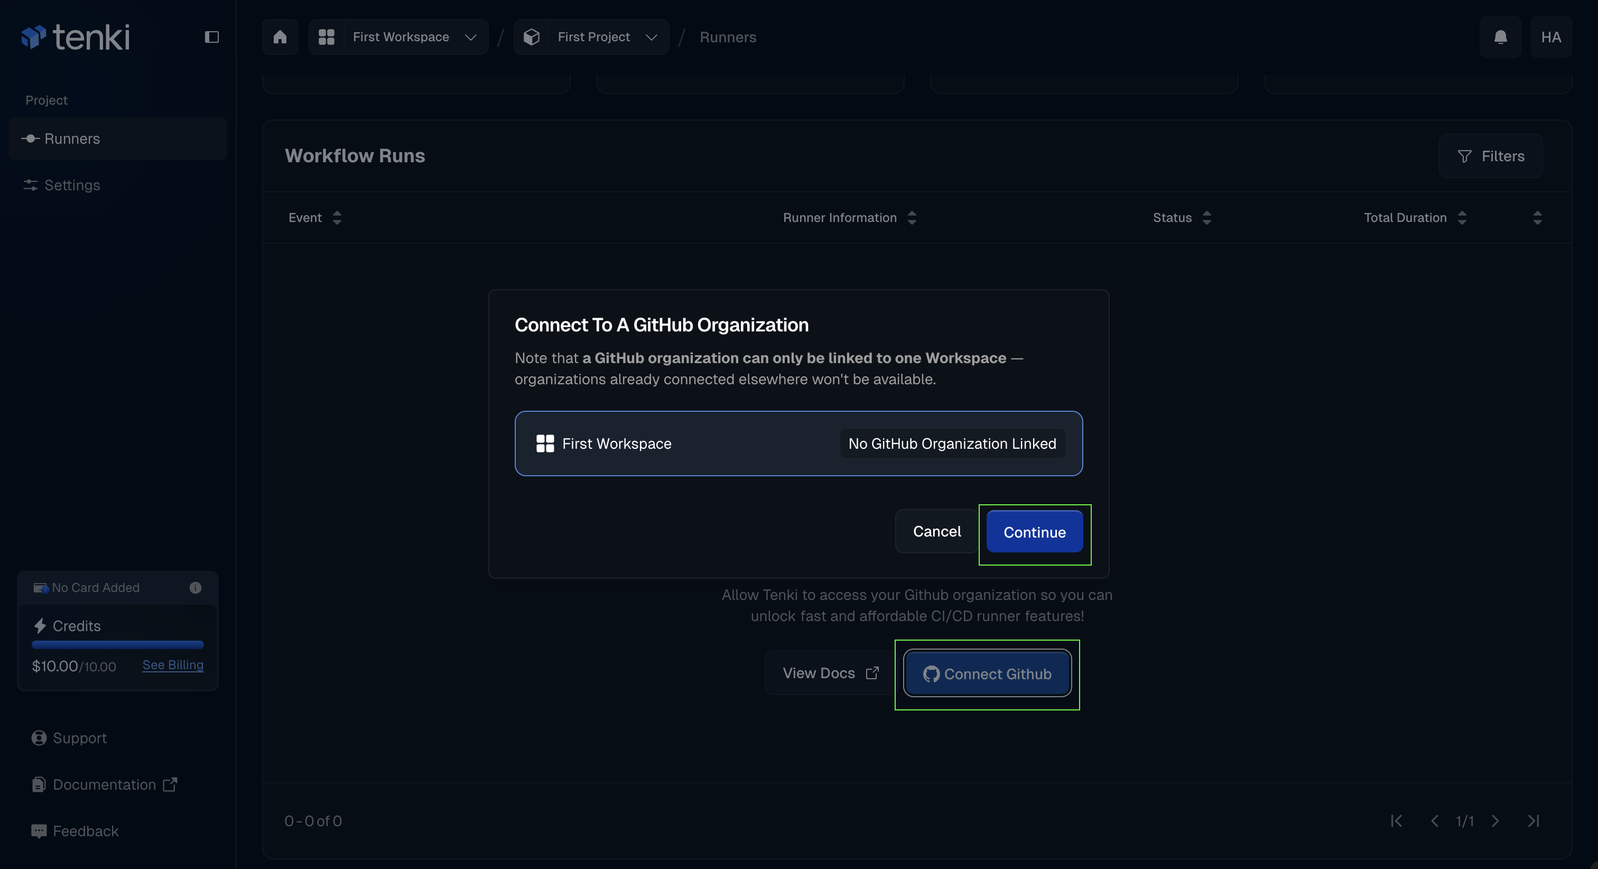Click the credits lightning bolt icon
Viewport: 1598px width, 869px height.
click(x=40, y=626)
